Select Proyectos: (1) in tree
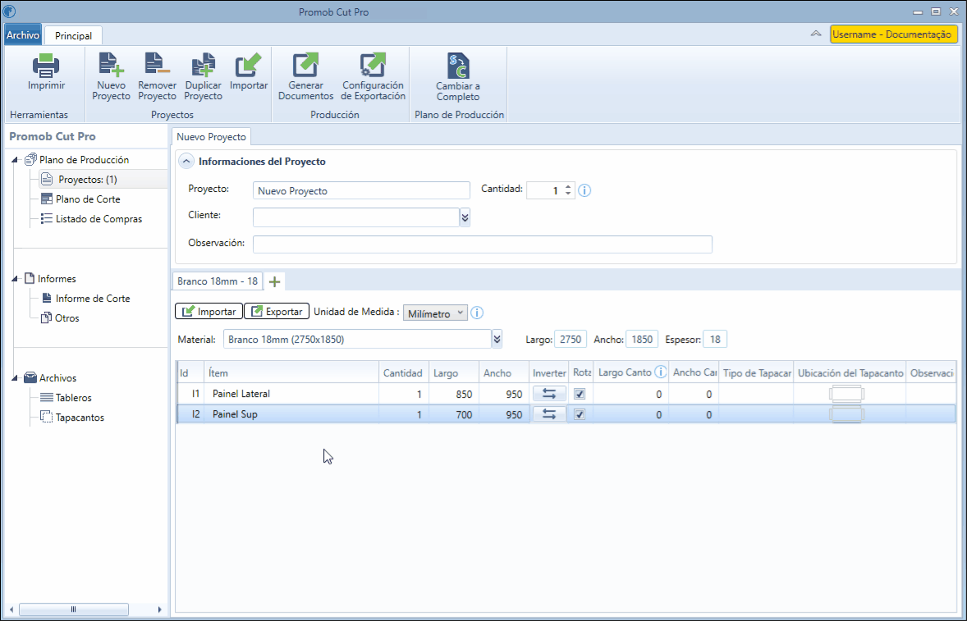This screenshot has height=621, width=967. click(x=88, y=180)
